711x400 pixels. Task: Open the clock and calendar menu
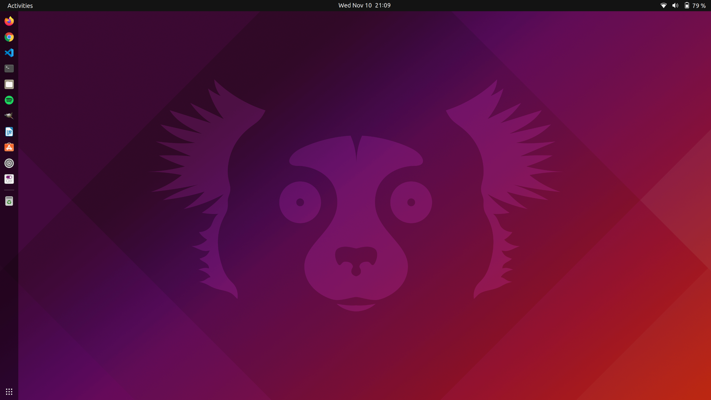coord(364,6)
